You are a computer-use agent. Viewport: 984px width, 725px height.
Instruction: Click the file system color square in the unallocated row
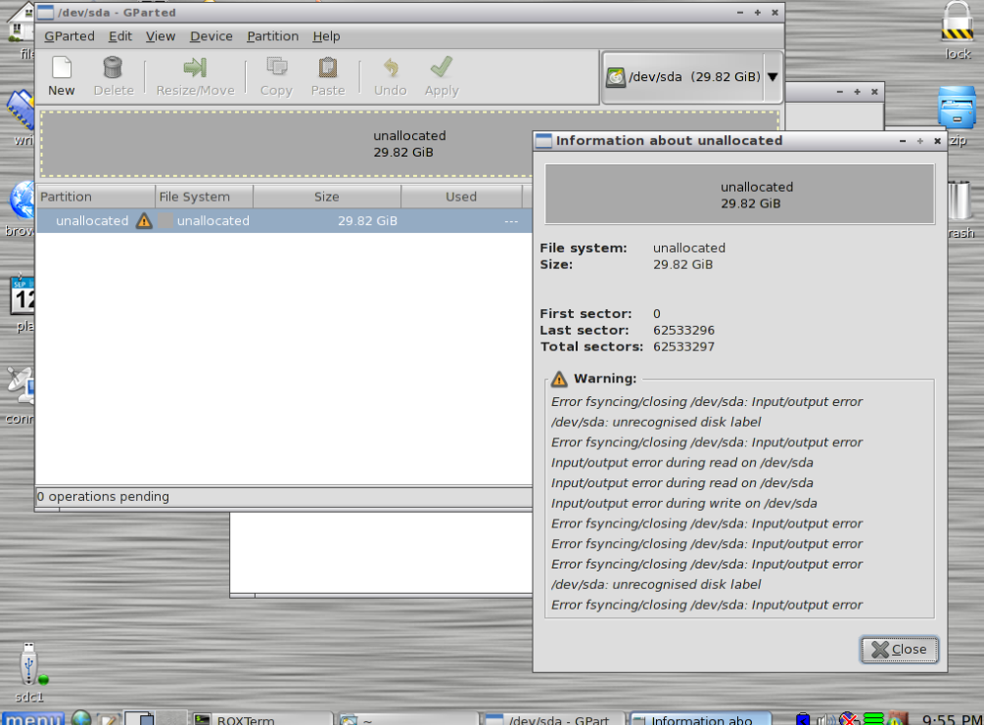[x=165, y=221]
